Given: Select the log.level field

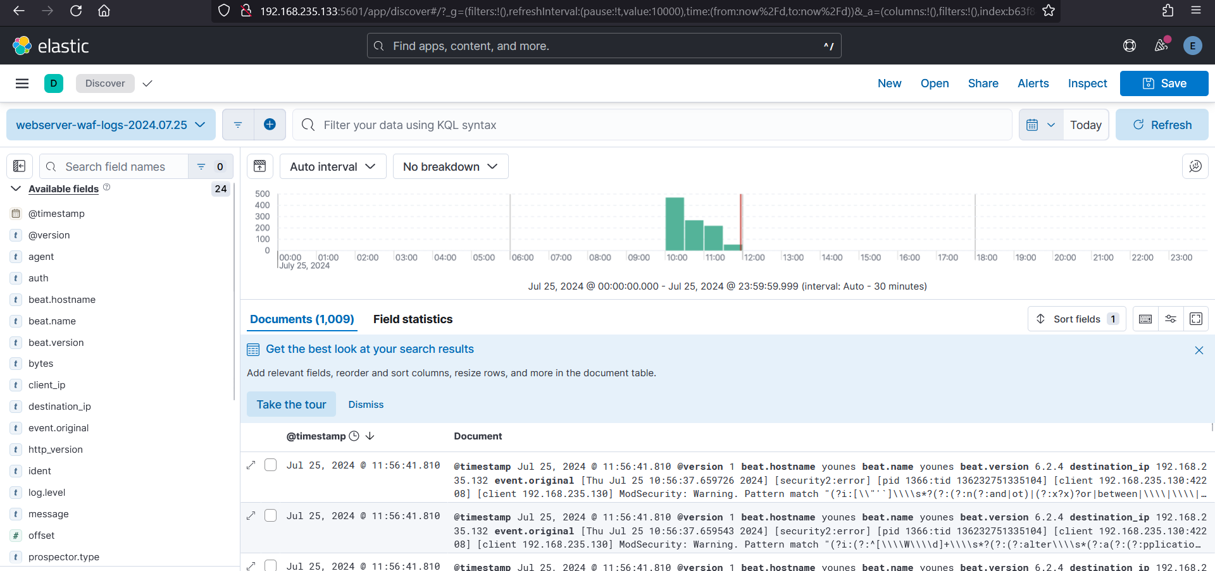Looking at the screenshot, I should [x=47, y=492].
